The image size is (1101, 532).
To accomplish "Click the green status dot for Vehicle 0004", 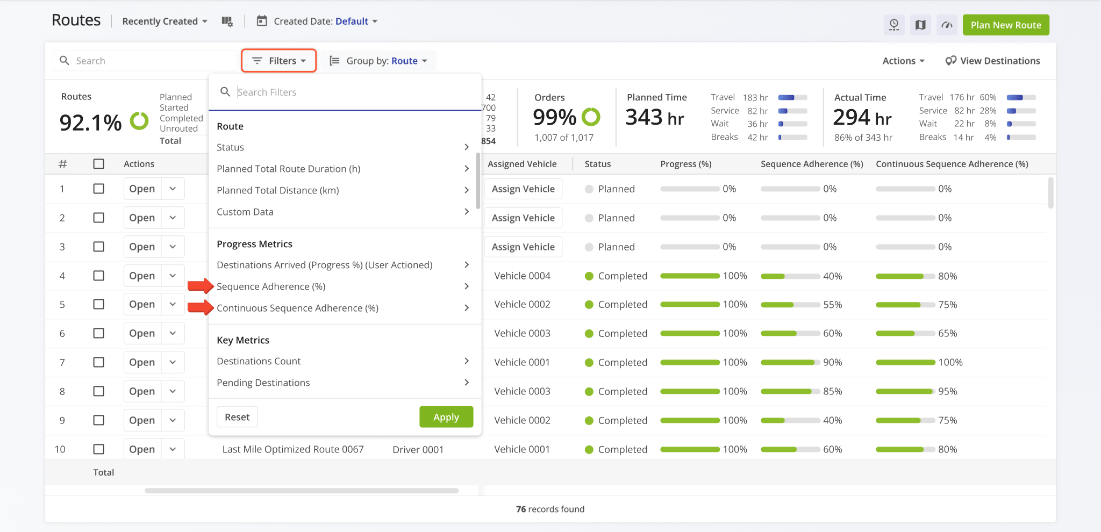I will (589, 276).
